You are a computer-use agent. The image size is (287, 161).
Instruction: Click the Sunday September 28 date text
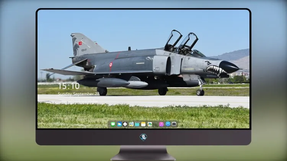(79, 94)
